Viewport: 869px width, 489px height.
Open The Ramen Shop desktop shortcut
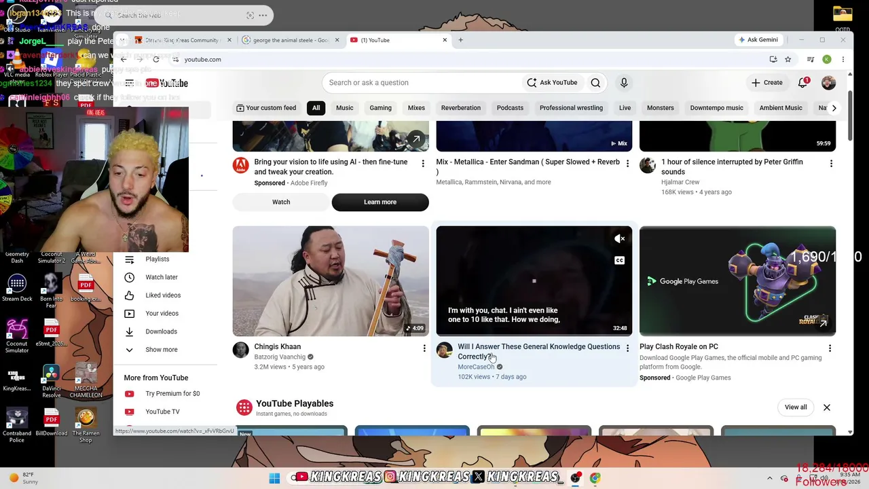(86, 424)
